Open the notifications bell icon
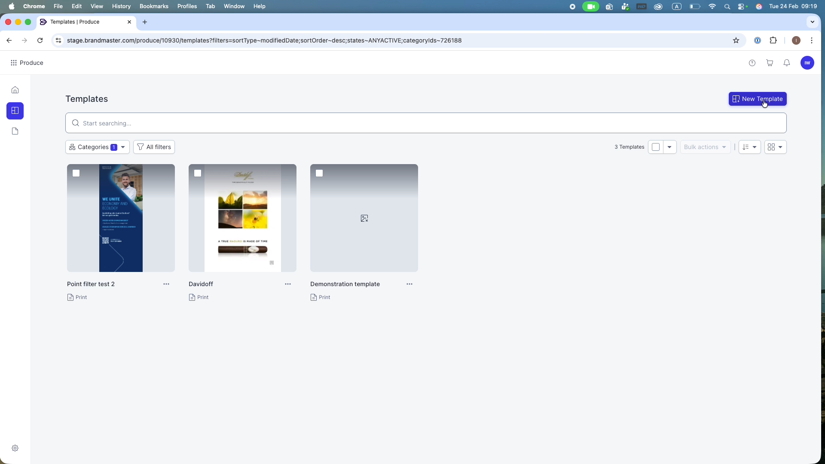 pyautogui.click(x=787, y=63)
